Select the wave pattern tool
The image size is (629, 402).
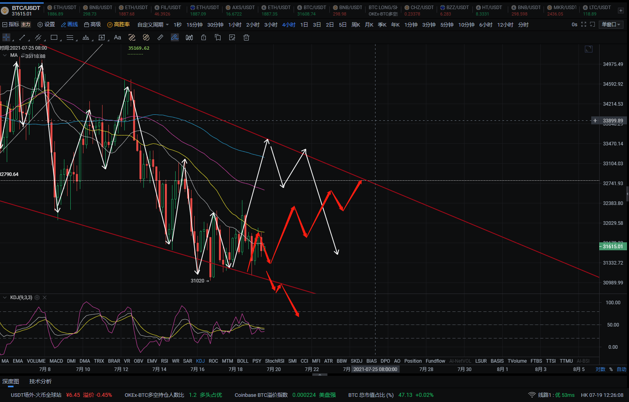click(x=86, y=37)
